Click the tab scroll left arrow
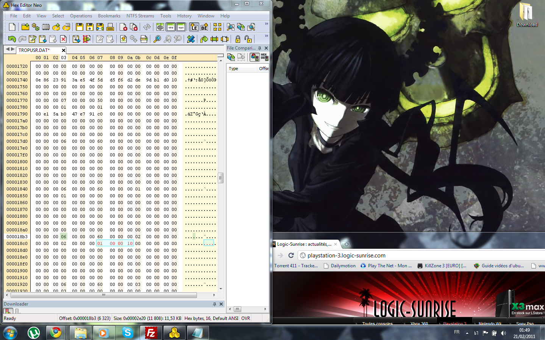 [x=7, y=49]
